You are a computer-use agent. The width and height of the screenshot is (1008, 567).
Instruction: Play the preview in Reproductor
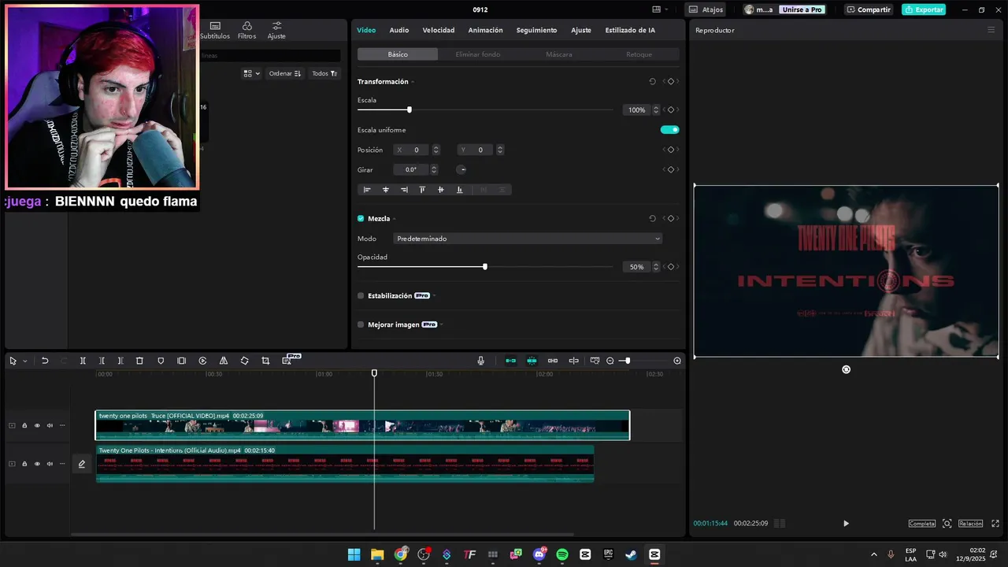(x=847, y=524)
